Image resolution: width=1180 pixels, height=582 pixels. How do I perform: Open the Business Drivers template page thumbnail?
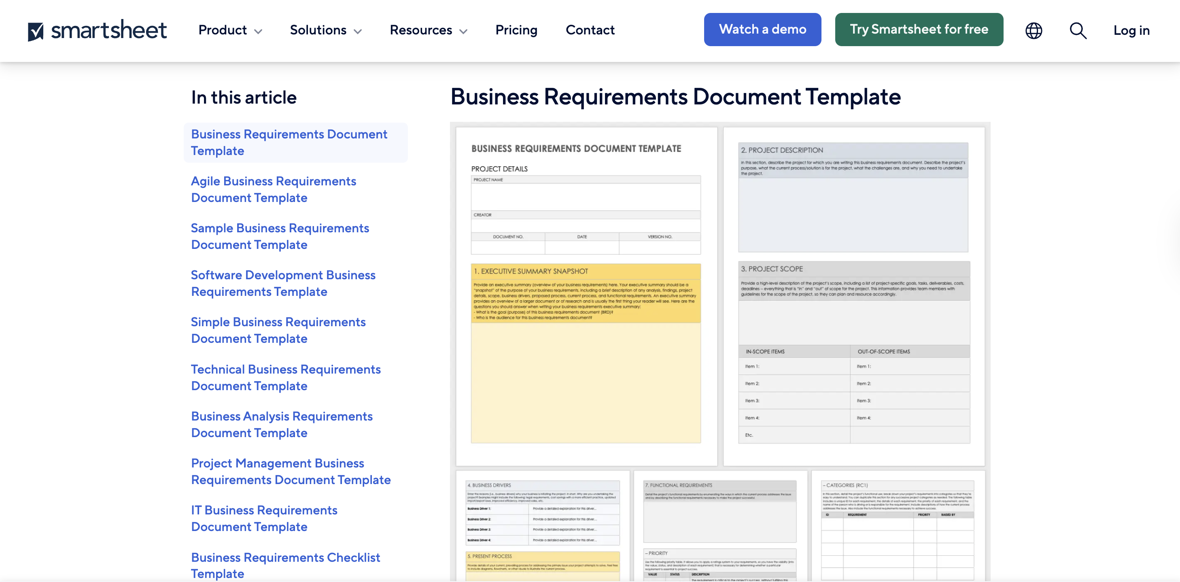[543, 526]
